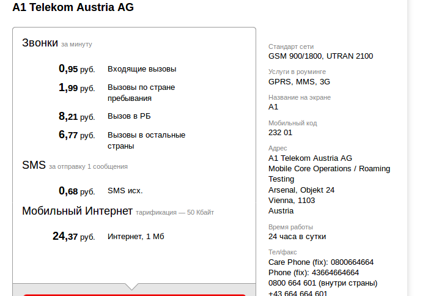Select the Arsenal, Objekt 24 line
The height and width of the screenshot is (296, 428).
coord(301,190)
